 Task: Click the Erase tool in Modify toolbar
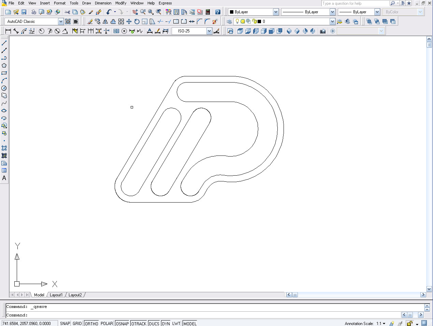[x=90, y=21]
